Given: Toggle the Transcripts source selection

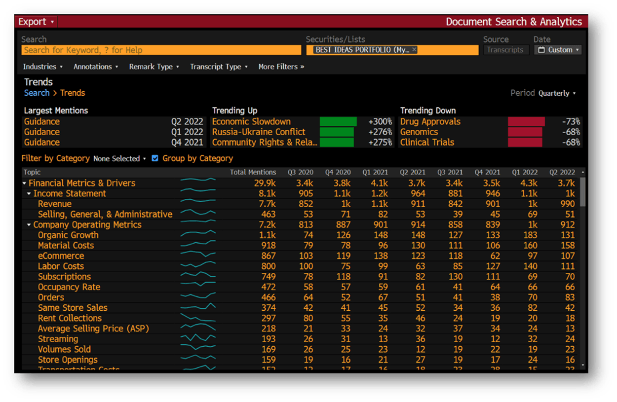Looking at the screenshot, I should coord(505,49).
